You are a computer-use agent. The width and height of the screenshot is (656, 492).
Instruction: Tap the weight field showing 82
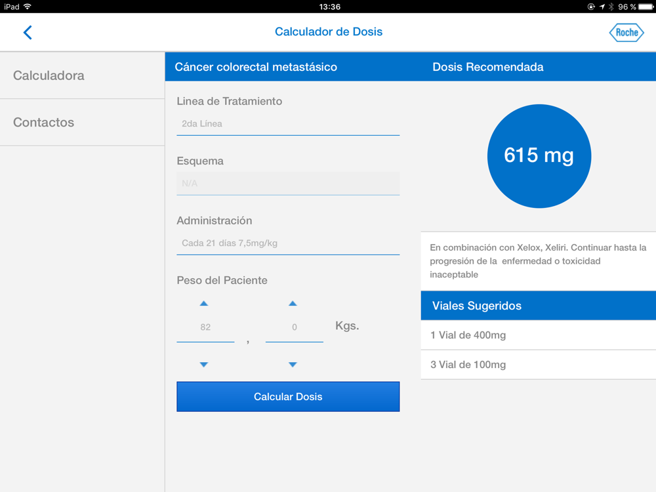point(205,327)
